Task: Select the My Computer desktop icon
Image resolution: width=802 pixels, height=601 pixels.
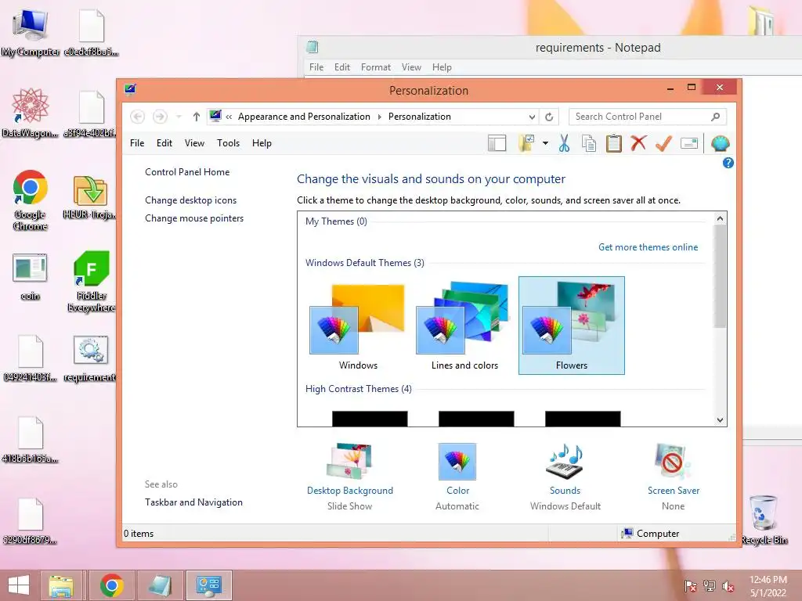Action: click(31, 33)
